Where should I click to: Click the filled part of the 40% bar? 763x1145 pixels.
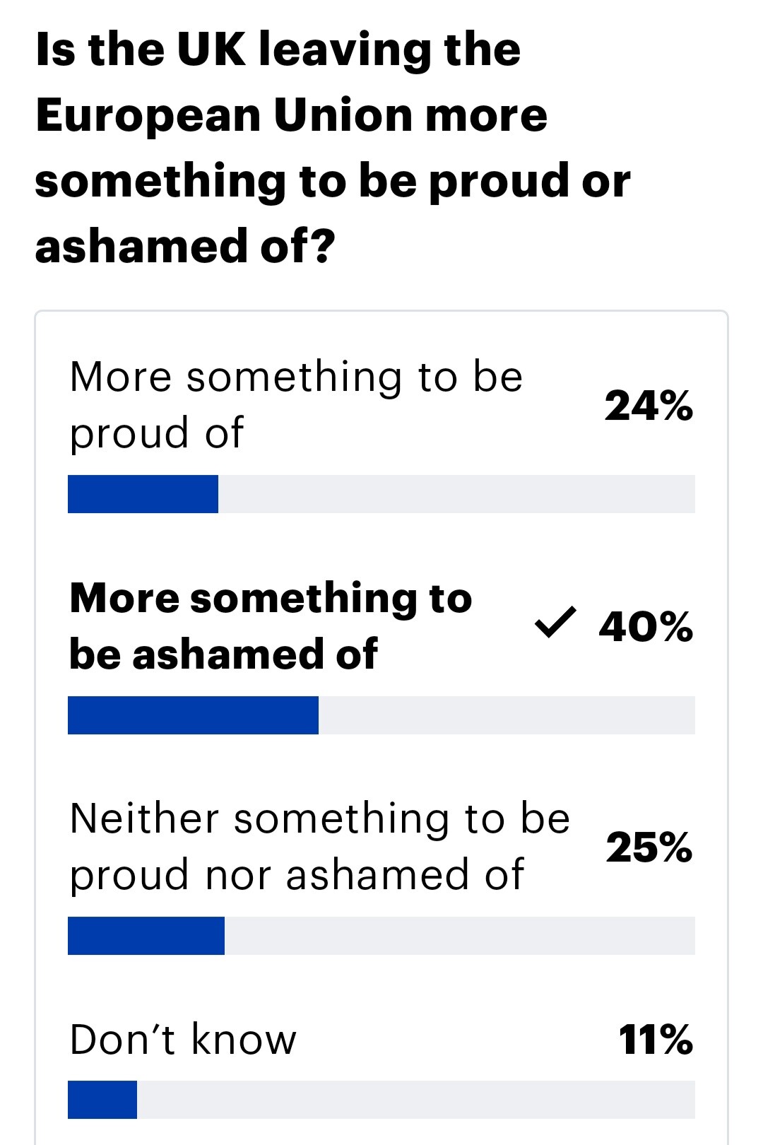(x=193, y=715)
